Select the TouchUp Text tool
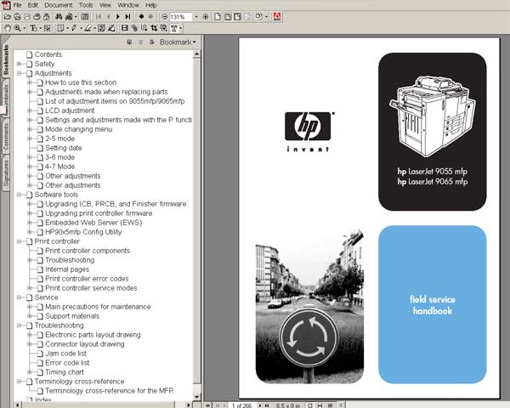Viewport: 510px width, 408px height. 174,28
